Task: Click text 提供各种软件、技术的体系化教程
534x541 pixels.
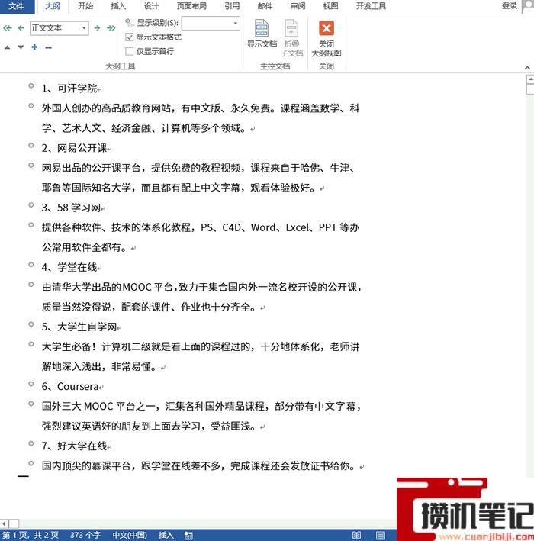Action: [116, 227]
